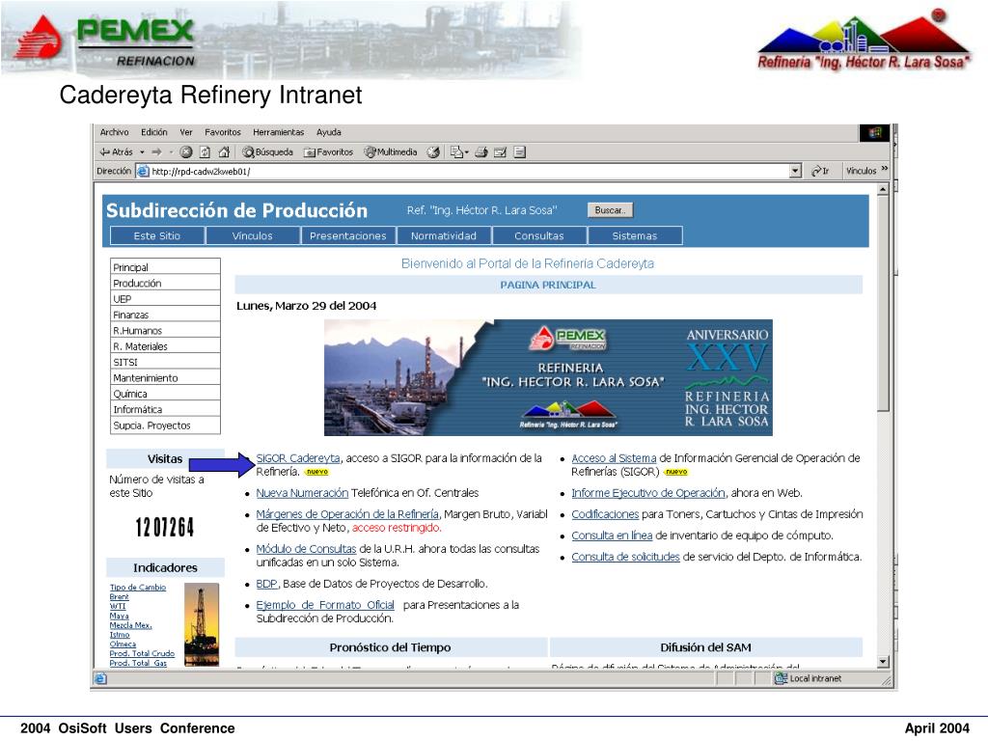Select the Consultas navigation tab
Screen dimensions: 988x741
pos(539,235)
